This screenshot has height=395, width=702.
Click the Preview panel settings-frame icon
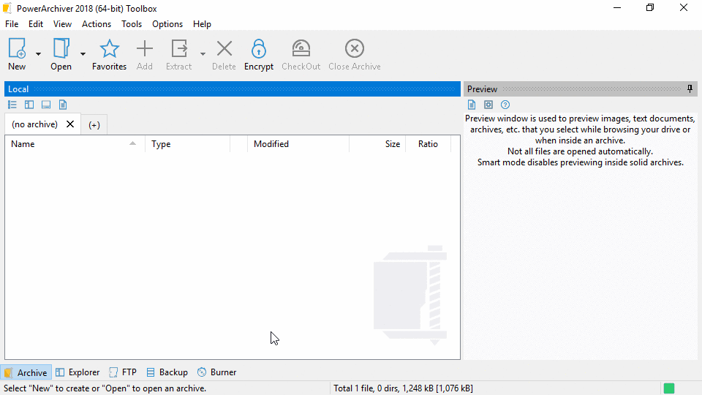488,105
